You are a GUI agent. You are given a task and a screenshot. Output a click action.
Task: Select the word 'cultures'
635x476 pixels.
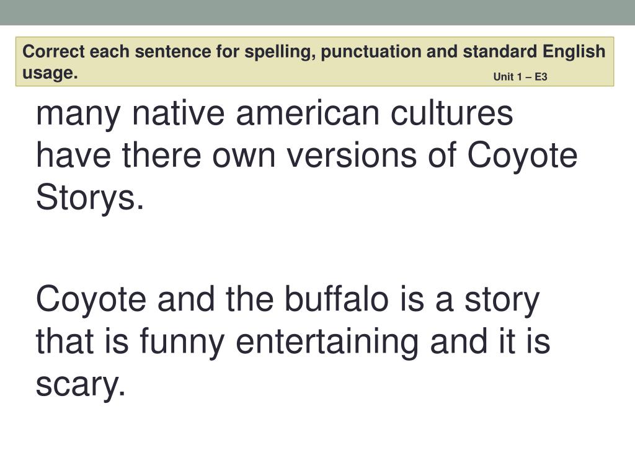pyautogui.click(x=452, y=113)
